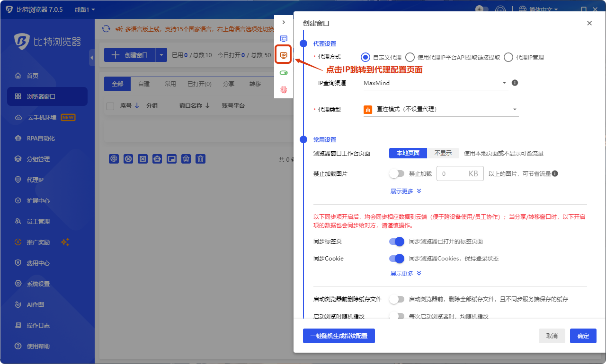Click the 确定 button
The width and height of the screenshot is (606, 364).
(x=583, y=336)
